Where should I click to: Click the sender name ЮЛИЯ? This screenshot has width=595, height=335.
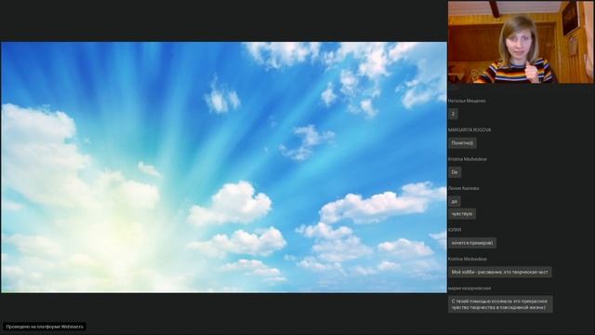[x=455, y=230]
